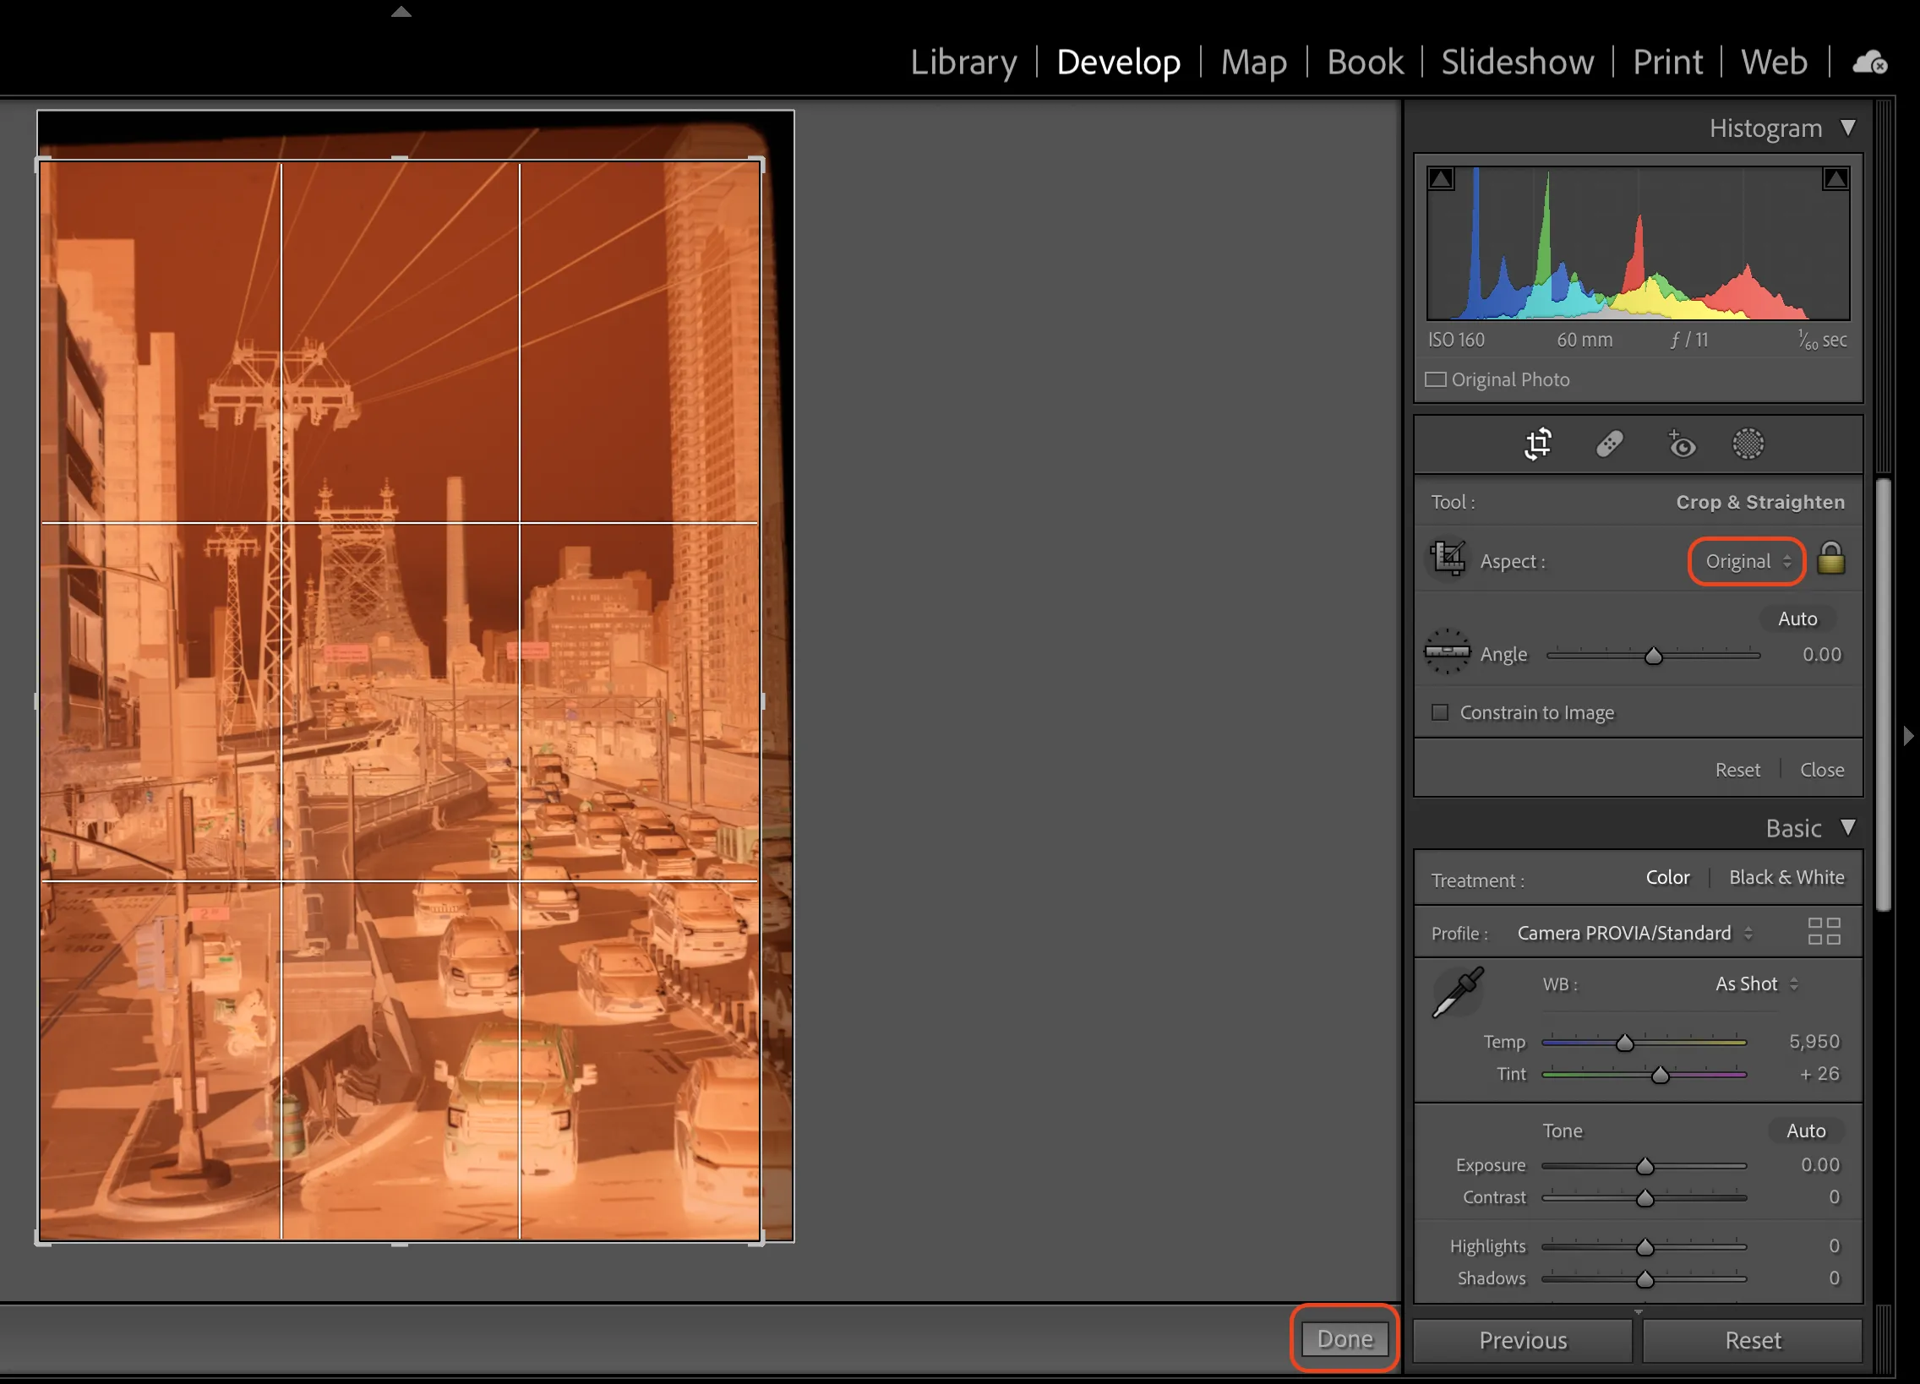Switch to the Slideshow module
Image resolution: width=1920 pixels, height=1384 pixels.
point(1517,62)
